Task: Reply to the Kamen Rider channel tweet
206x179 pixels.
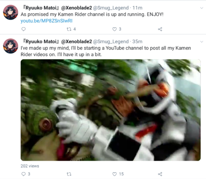Action: [23, 29]
